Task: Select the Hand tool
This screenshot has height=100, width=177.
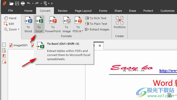Action: coord(10,18)
